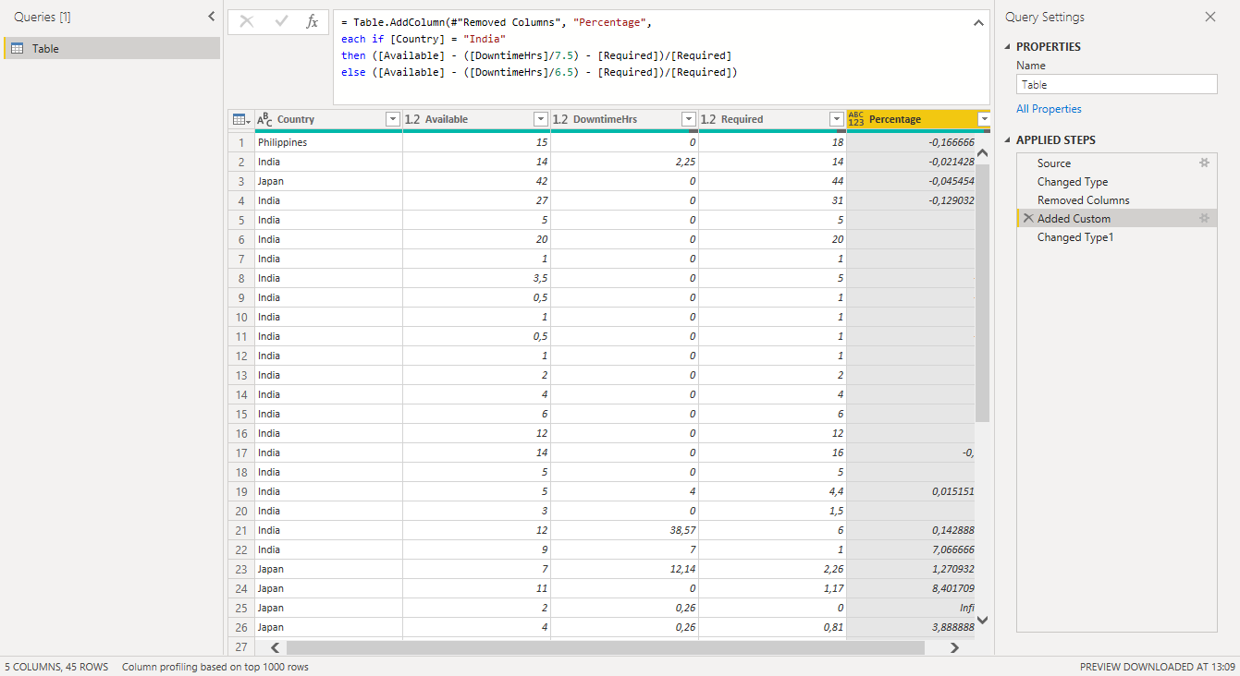1240x676 pixels.
Task: Select the 7,066666 Percentage cell
Action: click(911, 549)
